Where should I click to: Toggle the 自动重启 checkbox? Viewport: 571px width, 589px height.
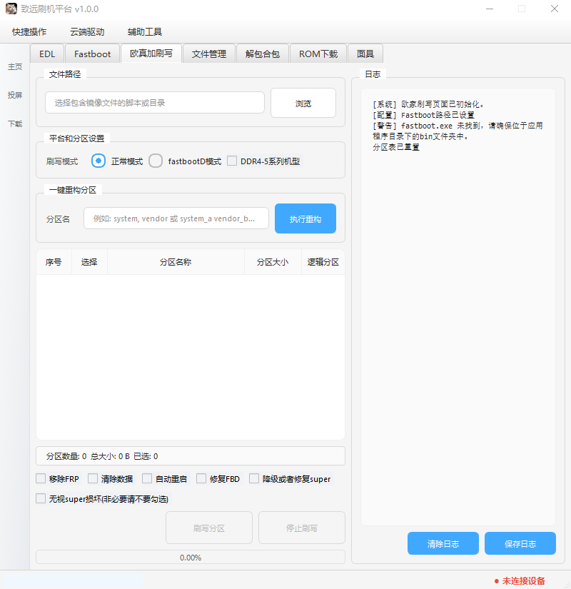tap(147, 478)
